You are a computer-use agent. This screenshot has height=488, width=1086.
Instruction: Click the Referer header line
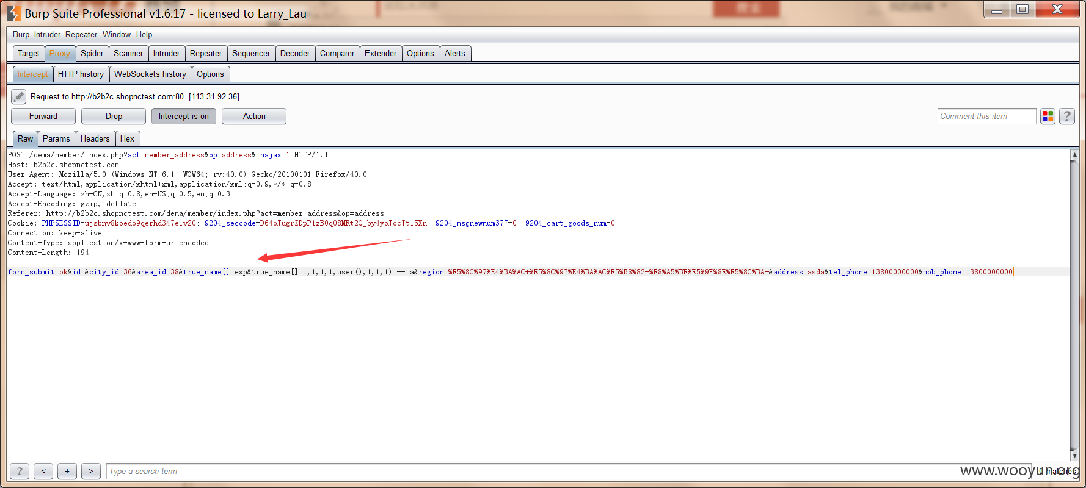(x=196, y=213)
